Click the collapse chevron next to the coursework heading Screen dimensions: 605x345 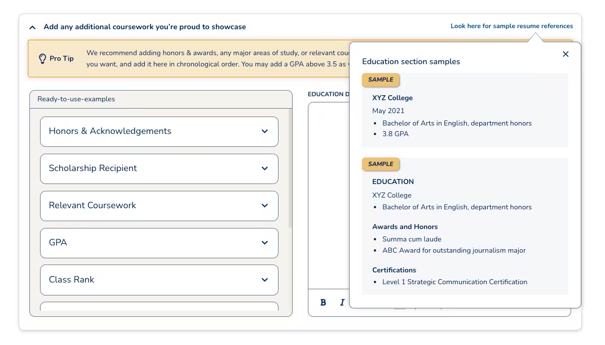(32, 26)
